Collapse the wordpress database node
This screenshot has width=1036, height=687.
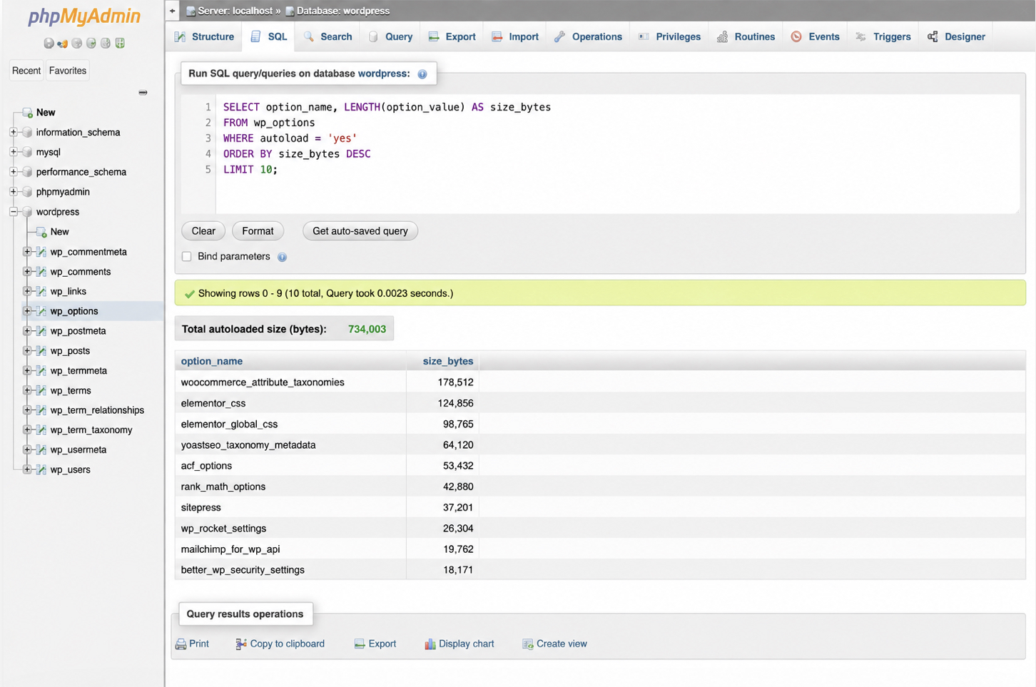pos(14,212)
